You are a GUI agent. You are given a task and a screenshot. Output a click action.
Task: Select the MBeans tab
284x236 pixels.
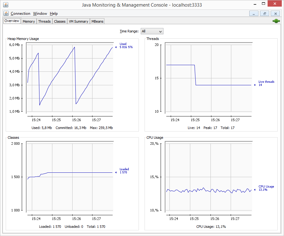[97, 21]
